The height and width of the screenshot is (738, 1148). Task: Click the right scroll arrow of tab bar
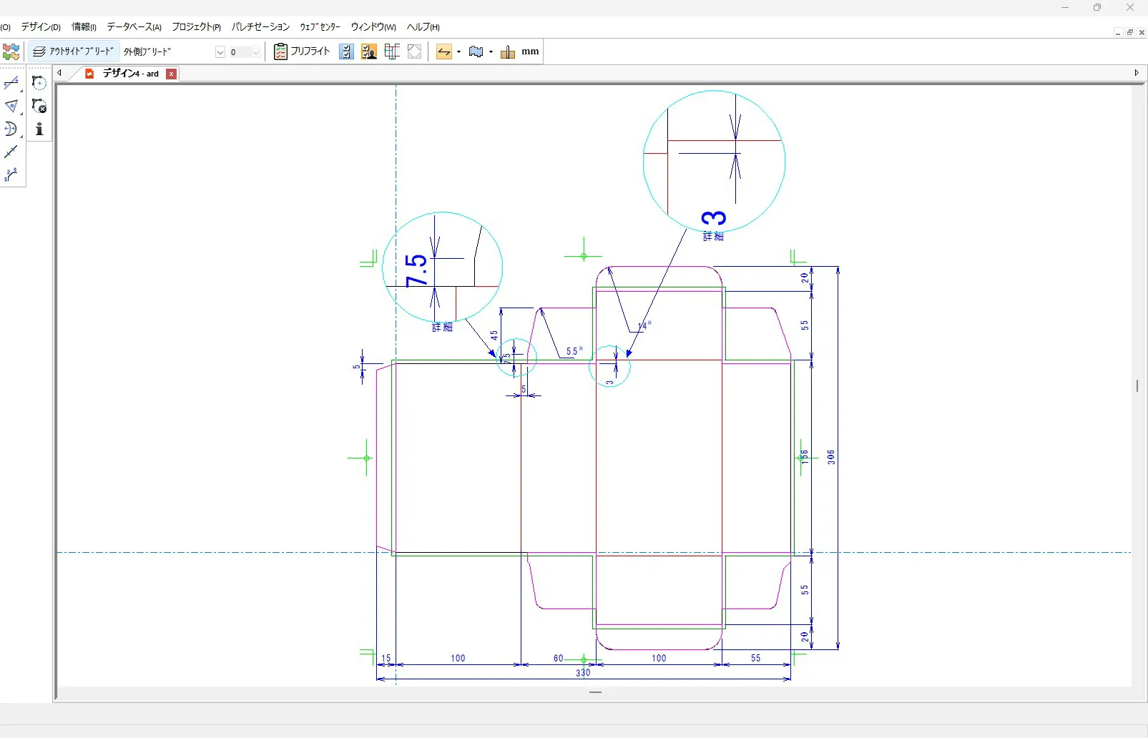[x=1137, y=73]
